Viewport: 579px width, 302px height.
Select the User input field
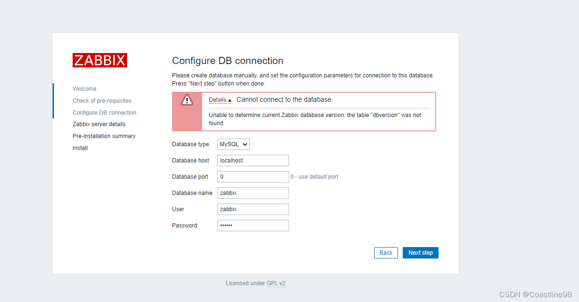pyautogui.click(x=253, y=209)
